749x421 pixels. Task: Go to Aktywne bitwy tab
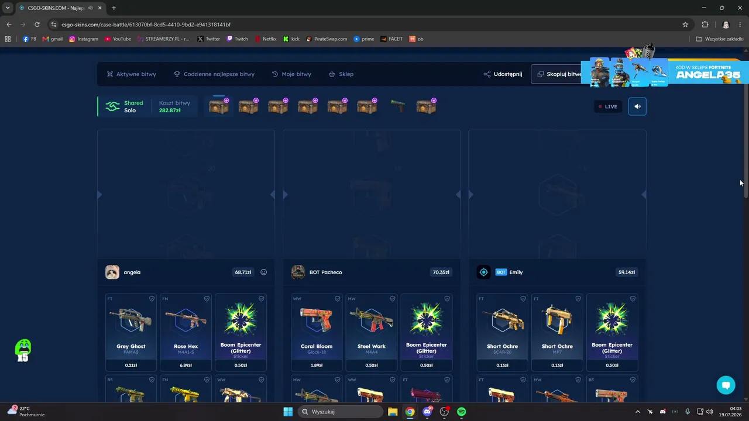(131, 74)
